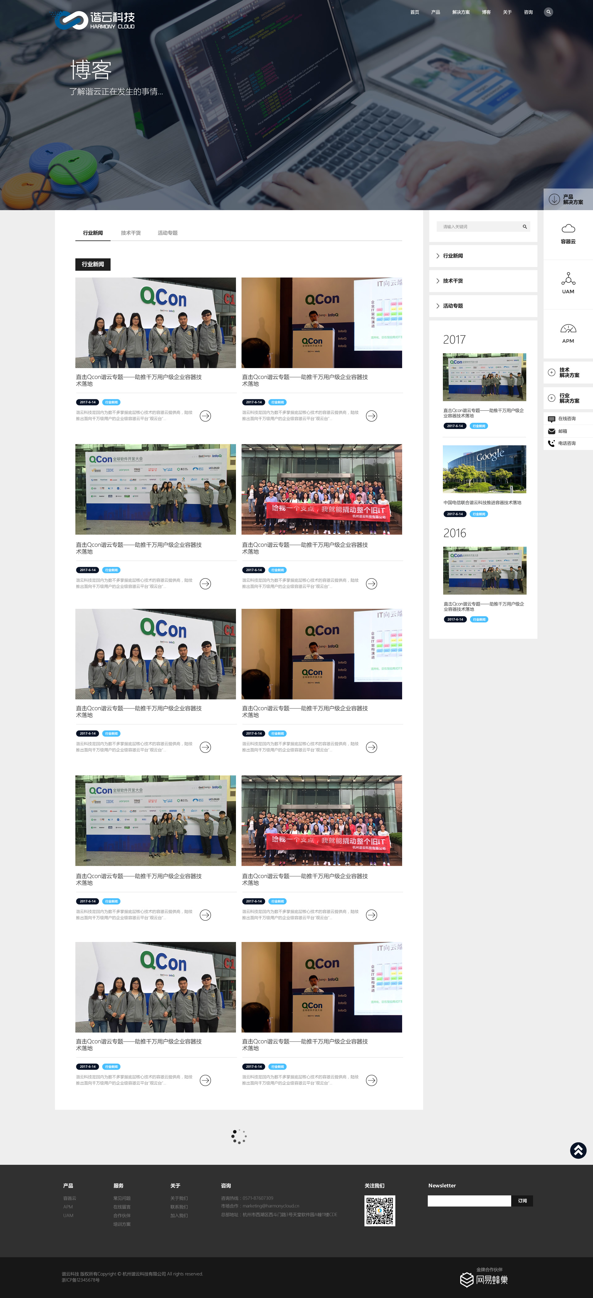The width and height of the screenshot is (593, 1298).
Task: Open the UAM product icon
Action: click(x=568, y=279)
